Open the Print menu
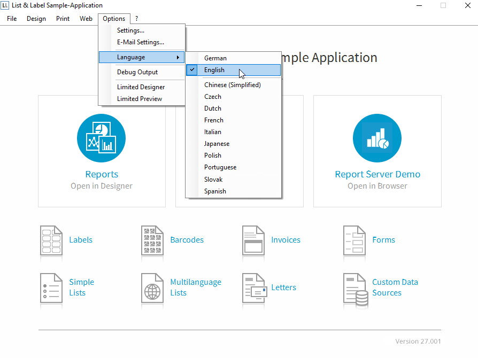This screenshot has width=478, height=358. [x=63, y=19]
